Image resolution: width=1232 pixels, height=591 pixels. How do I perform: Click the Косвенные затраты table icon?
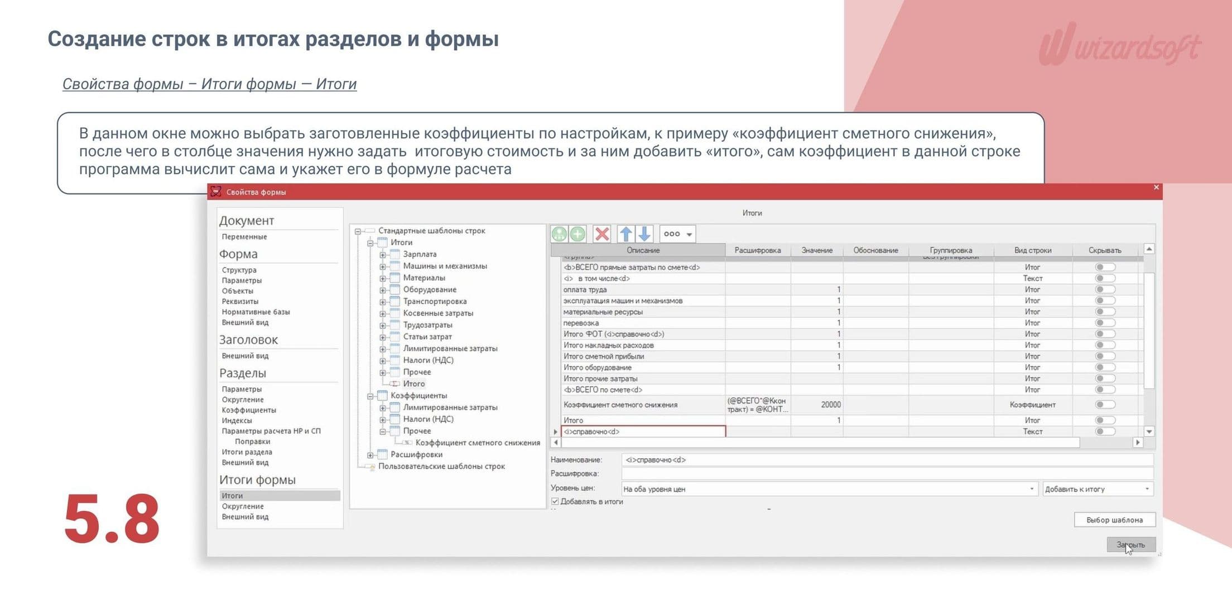tap(395, 313)
